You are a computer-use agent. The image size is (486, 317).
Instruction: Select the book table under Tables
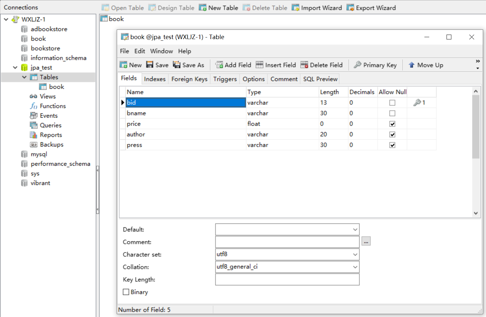tap(56, 87)
